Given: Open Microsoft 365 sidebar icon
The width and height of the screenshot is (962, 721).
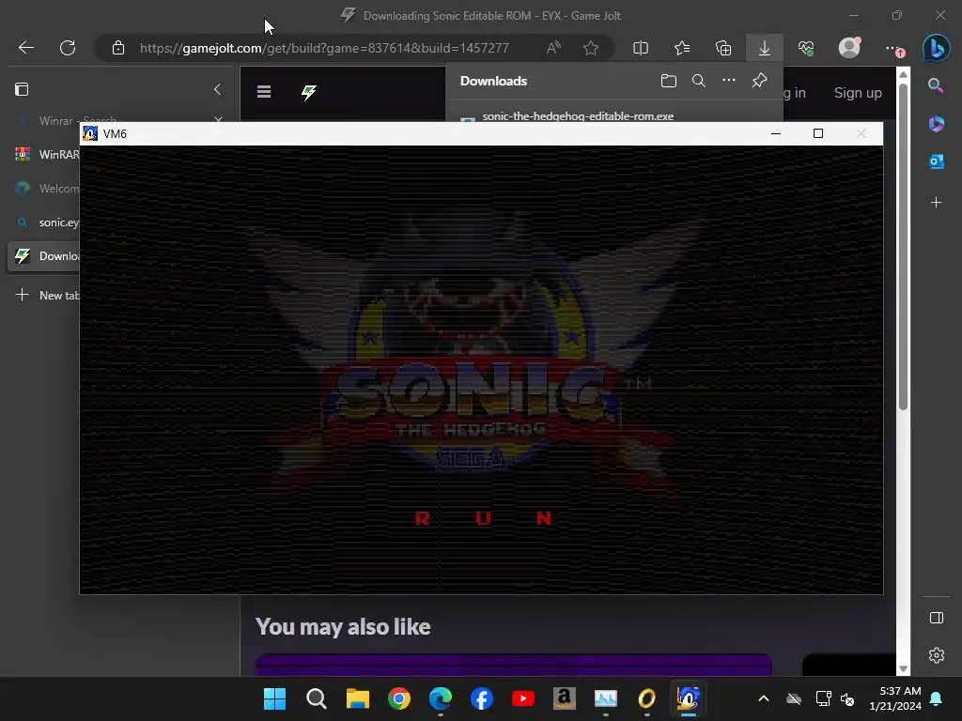Looking at the screenshot, I should [937, 124].
